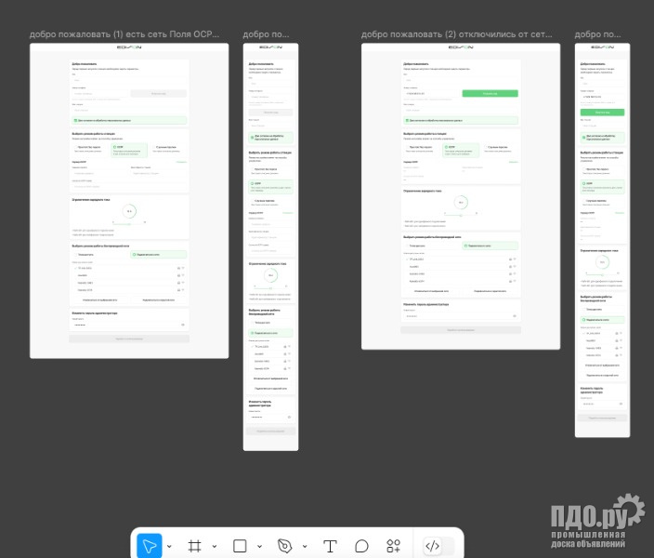Toggle the Dev Mode code switch
Viewport: 654px width, 558px height.
432,546
